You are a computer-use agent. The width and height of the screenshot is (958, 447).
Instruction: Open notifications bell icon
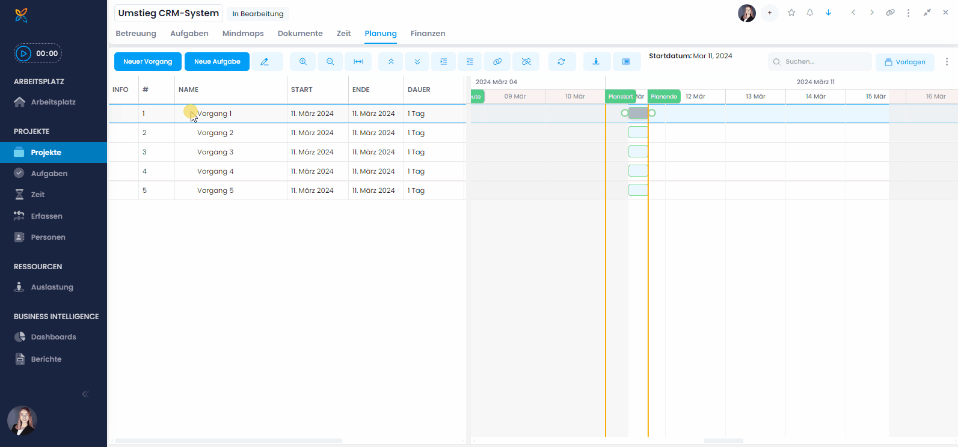(810, 13)
